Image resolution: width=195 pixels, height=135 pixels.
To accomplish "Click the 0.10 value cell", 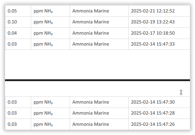I will pyautogui.click(x=18, y=22).
